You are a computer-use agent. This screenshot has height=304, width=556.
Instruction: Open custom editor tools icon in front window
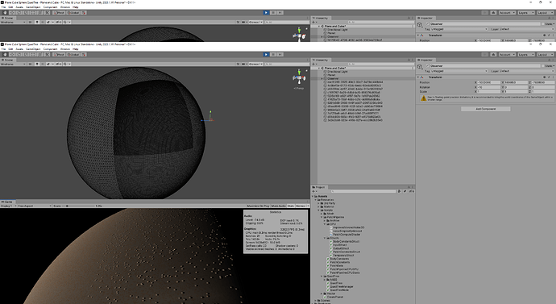[48, 55]
